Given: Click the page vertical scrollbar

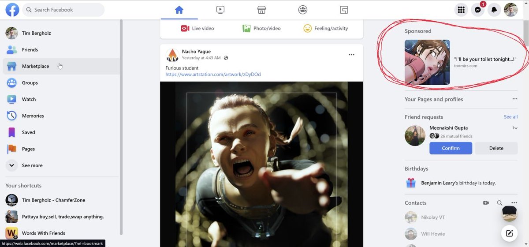Looking at the screenshot, I should point(526,33).
